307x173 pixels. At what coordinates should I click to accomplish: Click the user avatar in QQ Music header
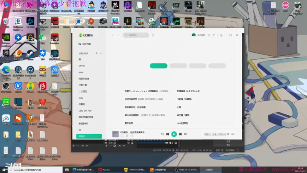click(x=194, y=35)
